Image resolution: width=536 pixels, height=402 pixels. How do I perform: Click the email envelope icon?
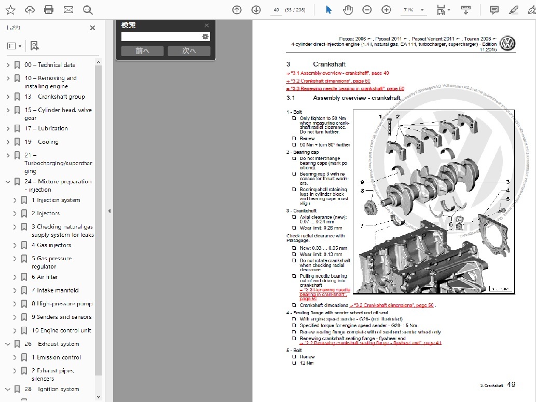pos(68,10)
